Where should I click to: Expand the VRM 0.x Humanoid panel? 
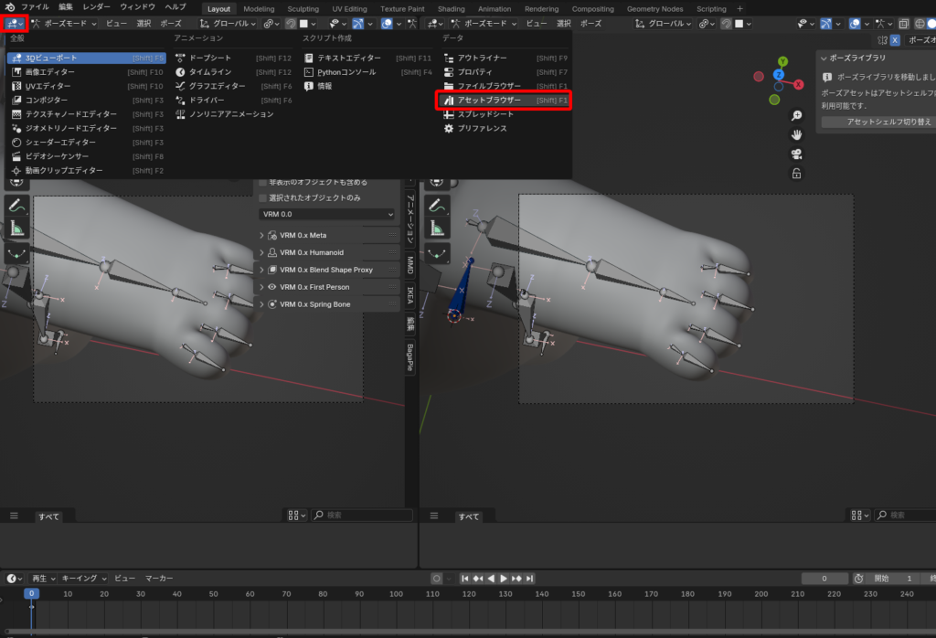[x=312, y=252]
